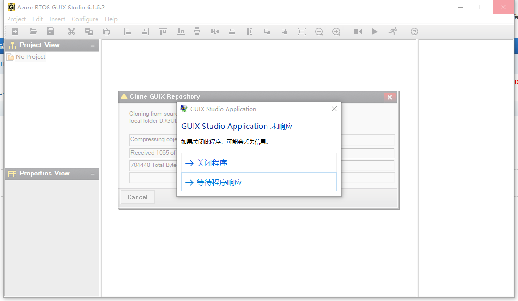Viewport: 518px width, 301px height.
Task: Click the playback macro play icon
Action: pyautogui.click(x=375, y=32)
